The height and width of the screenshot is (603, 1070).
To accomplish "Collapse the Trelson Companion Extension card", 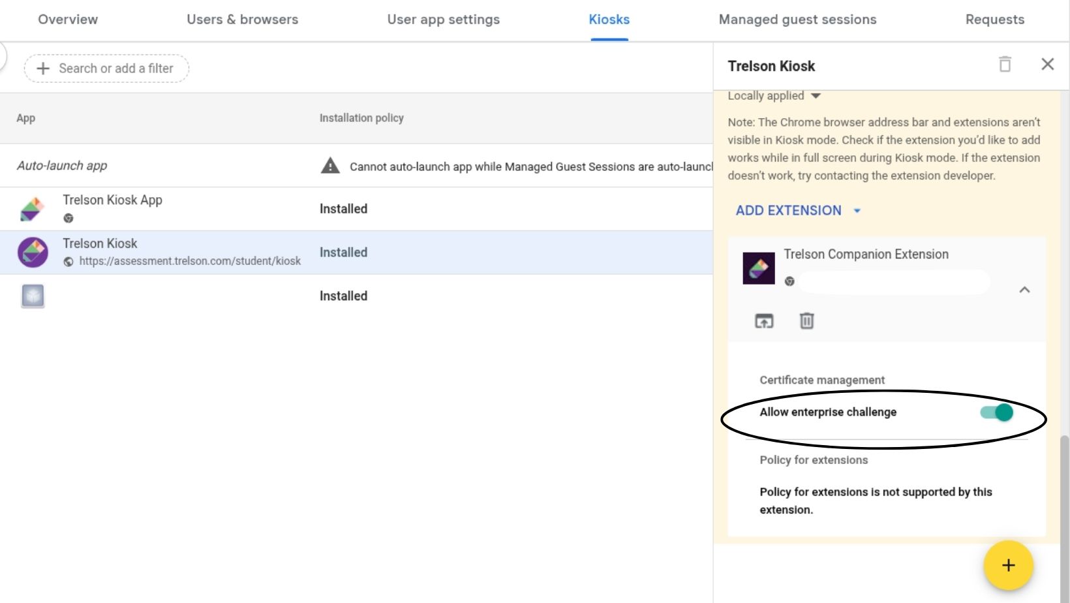I will 1024,290.
